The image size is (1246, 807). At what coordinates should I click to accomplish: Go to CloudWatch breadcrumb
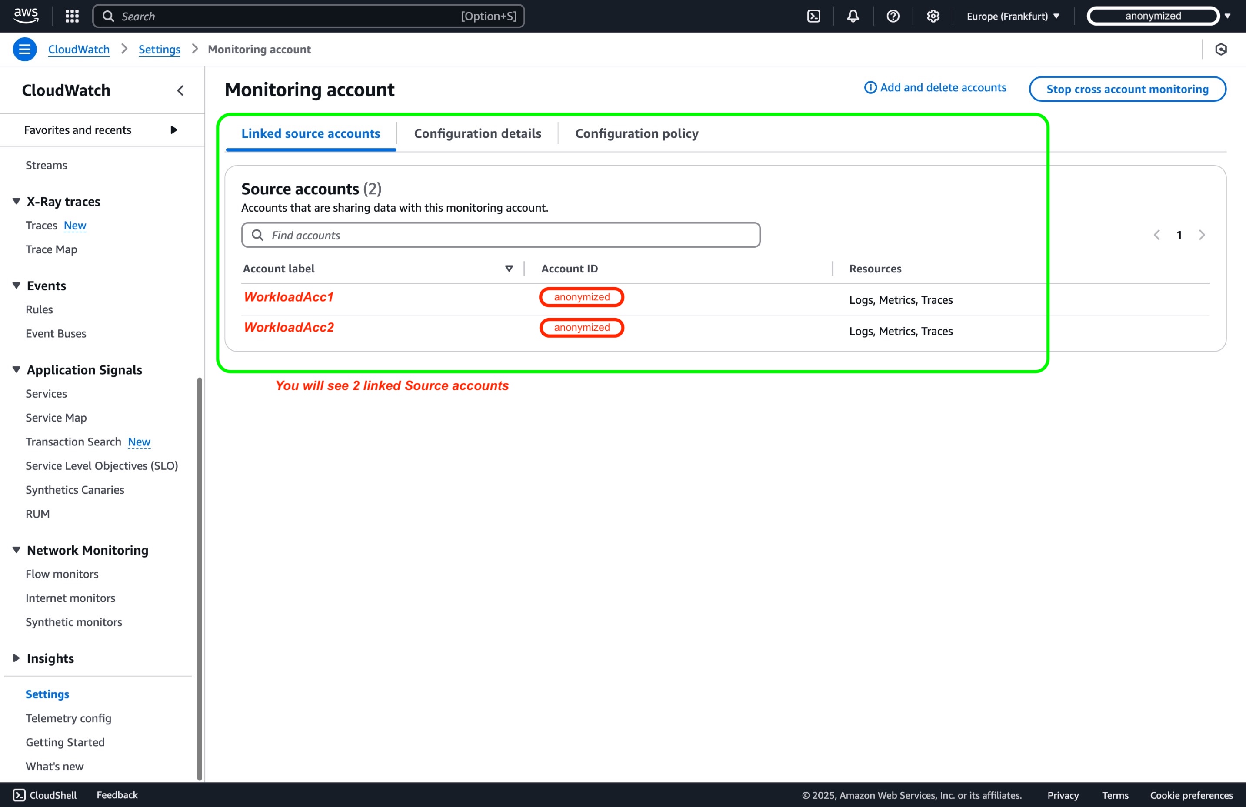[79, 49]
